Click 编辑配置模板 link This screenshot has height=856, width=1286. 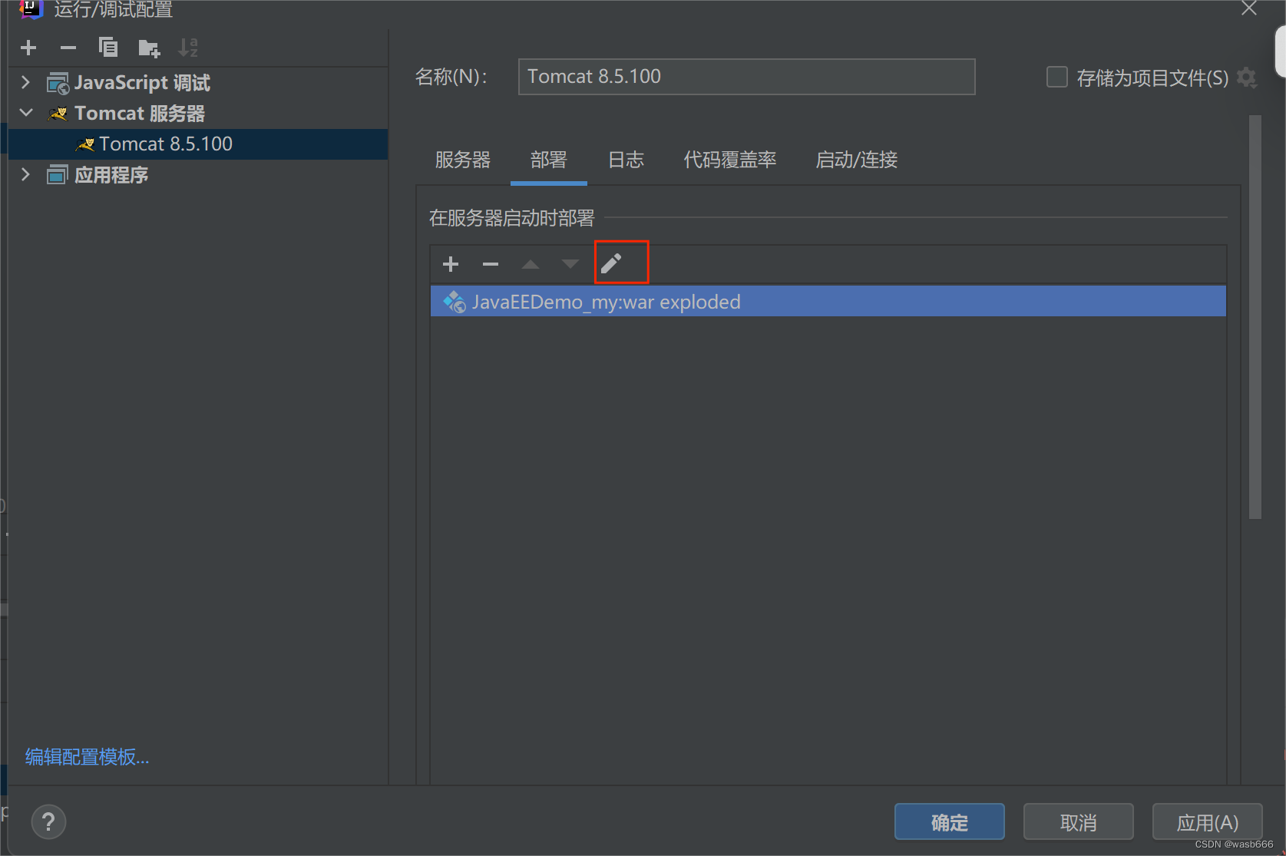(x=86, y=757)
